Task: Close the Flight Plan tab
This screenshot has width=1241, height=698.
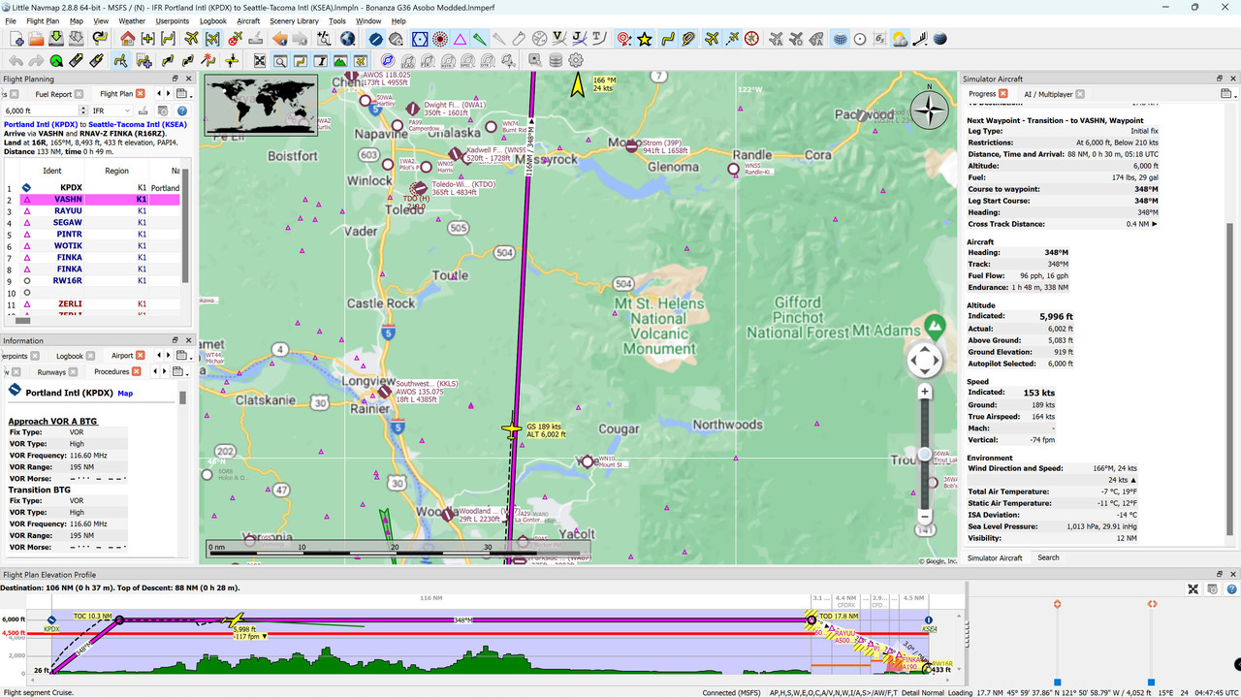Action: tap(141, 94)
